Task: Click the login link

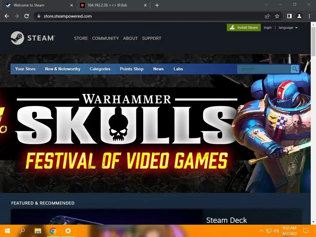Action: (x=268, y=27)
